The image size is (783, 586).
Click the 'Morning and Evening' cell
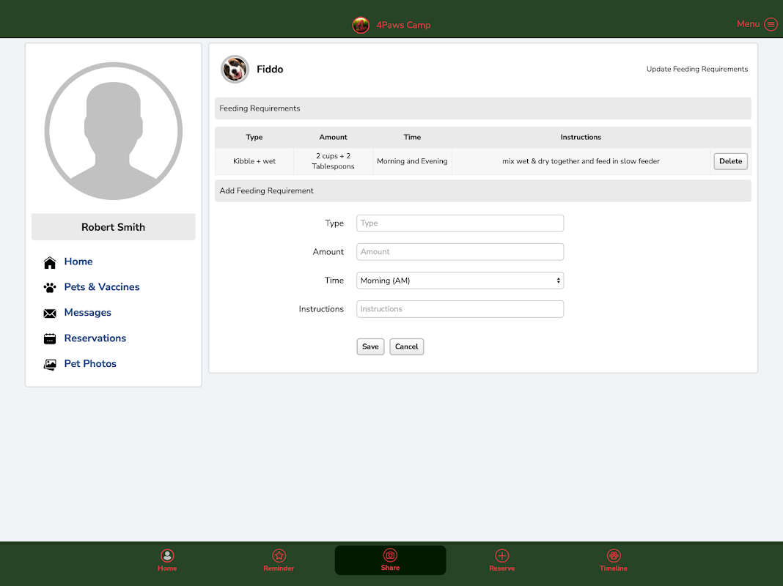[412, 161]
